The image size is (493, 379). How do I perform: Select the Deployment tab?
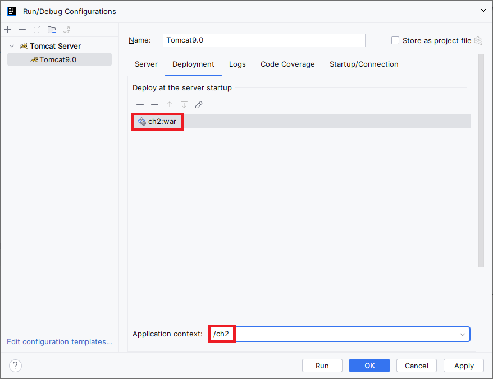pyautogui.click(x=193, y=64)
